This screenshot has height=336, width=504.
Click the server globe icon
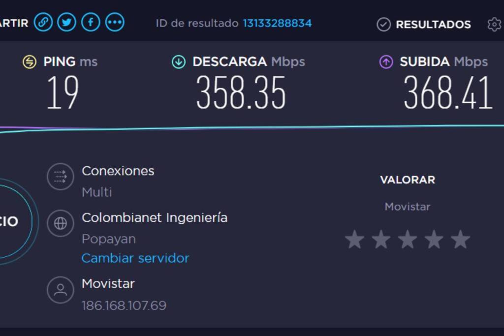(61, 223)
